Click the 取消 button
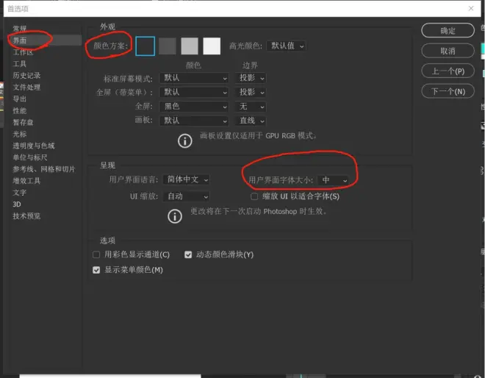This screenshot has height=378, width=485. click(448, 51)
